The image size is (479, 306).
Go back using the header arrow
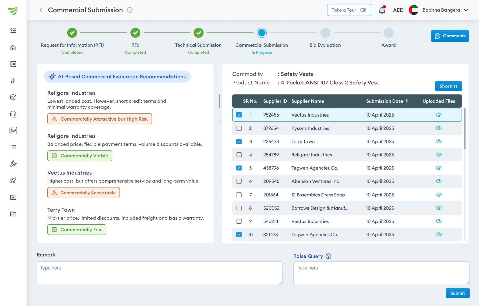click(41, 10)
